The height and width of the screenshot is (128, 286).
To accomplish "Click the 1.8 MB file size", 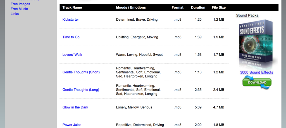I will tap(219, 125).
